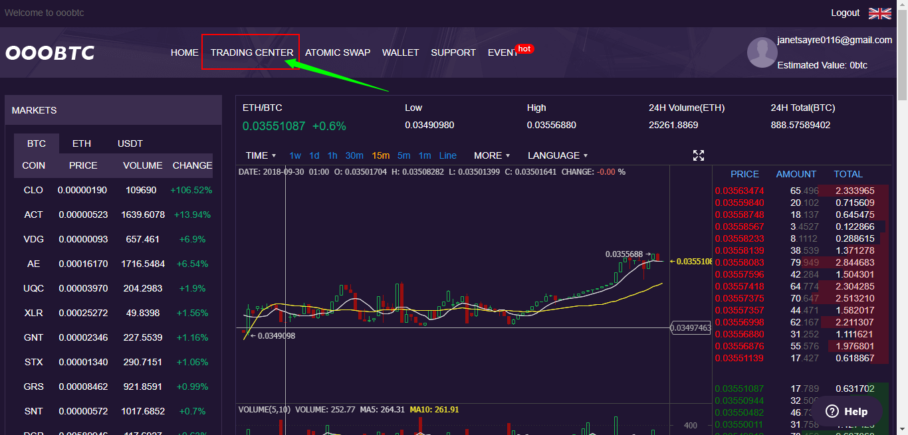Open the EVENT hot menu item
Screen dimensions: 908x435
511,52
